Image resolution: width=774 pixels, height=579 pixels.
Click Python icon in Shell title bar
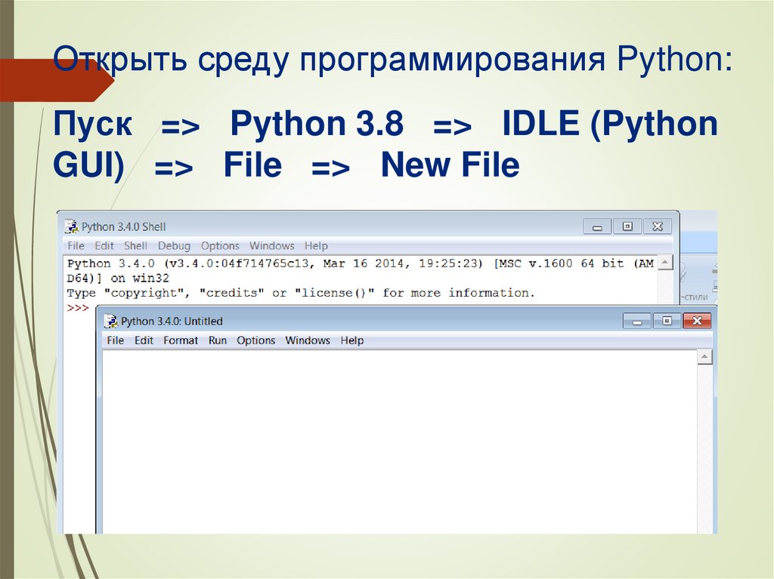pyautogui.click(x=72, y=226)
